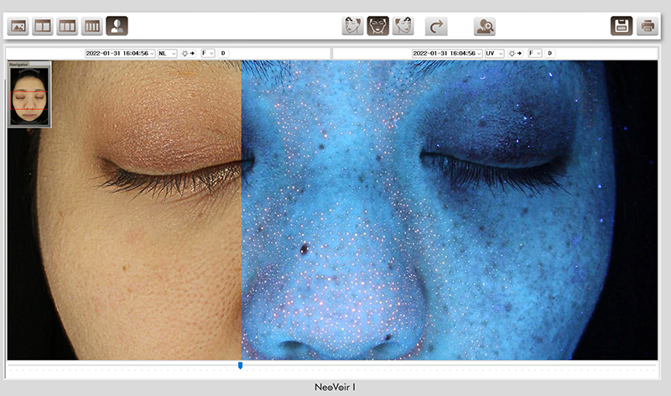Screen dimensions: 671x396
Task: Show the left side face view
Action: [352, 26]
